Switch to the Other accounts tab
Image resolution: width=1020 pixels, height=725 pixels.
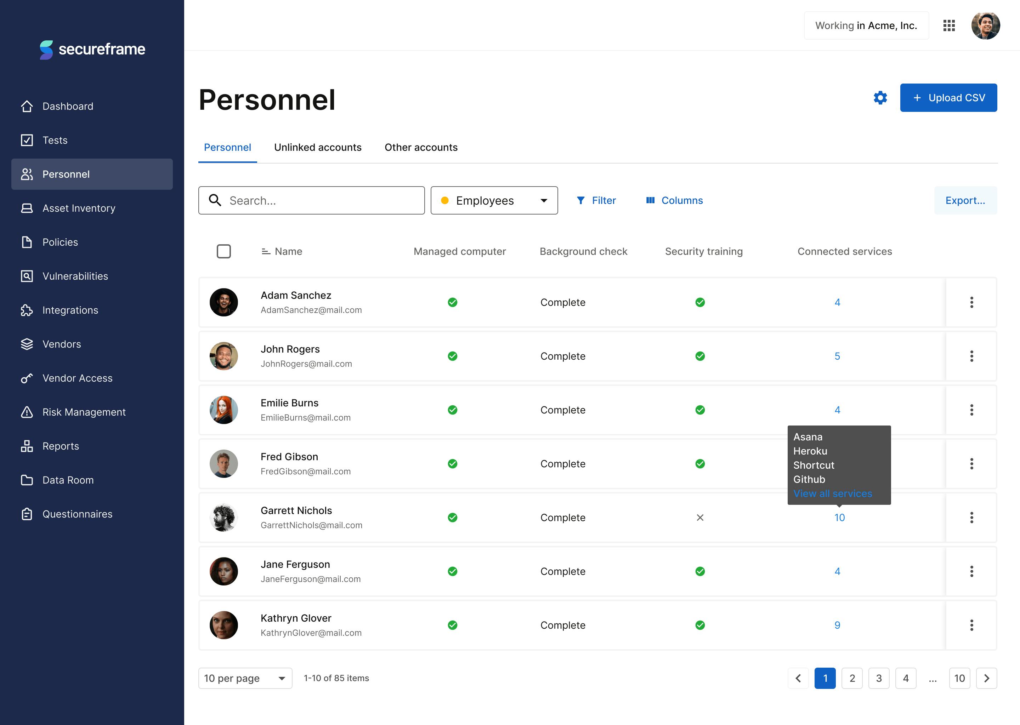point(421,147)
